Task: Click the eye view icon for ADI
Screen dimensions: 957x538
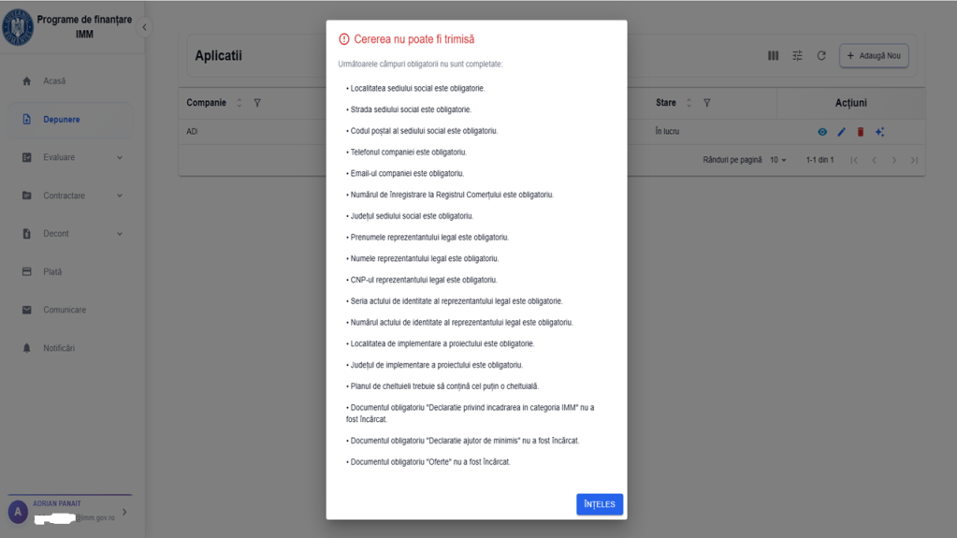Action: pos(822,132)
